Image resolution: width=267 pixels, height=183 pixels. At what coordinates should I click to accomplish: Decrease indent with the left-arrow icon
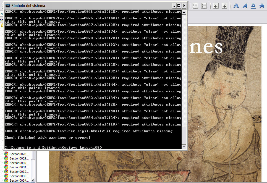pyautogui.click(x=216, y=6)
